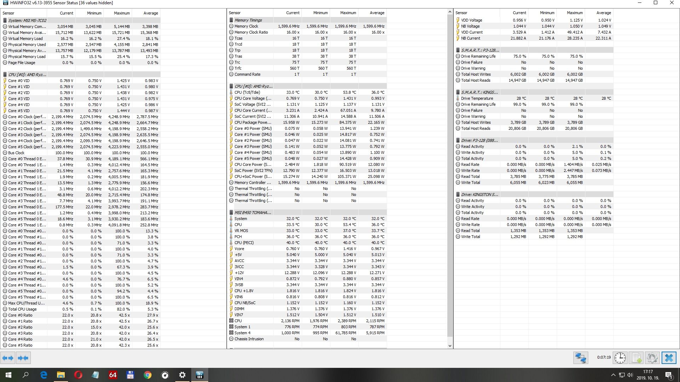Click the collapse sensor panels arrows button
Image resolution: width=680 pixels, height=382 pixels.
point(23,358)
